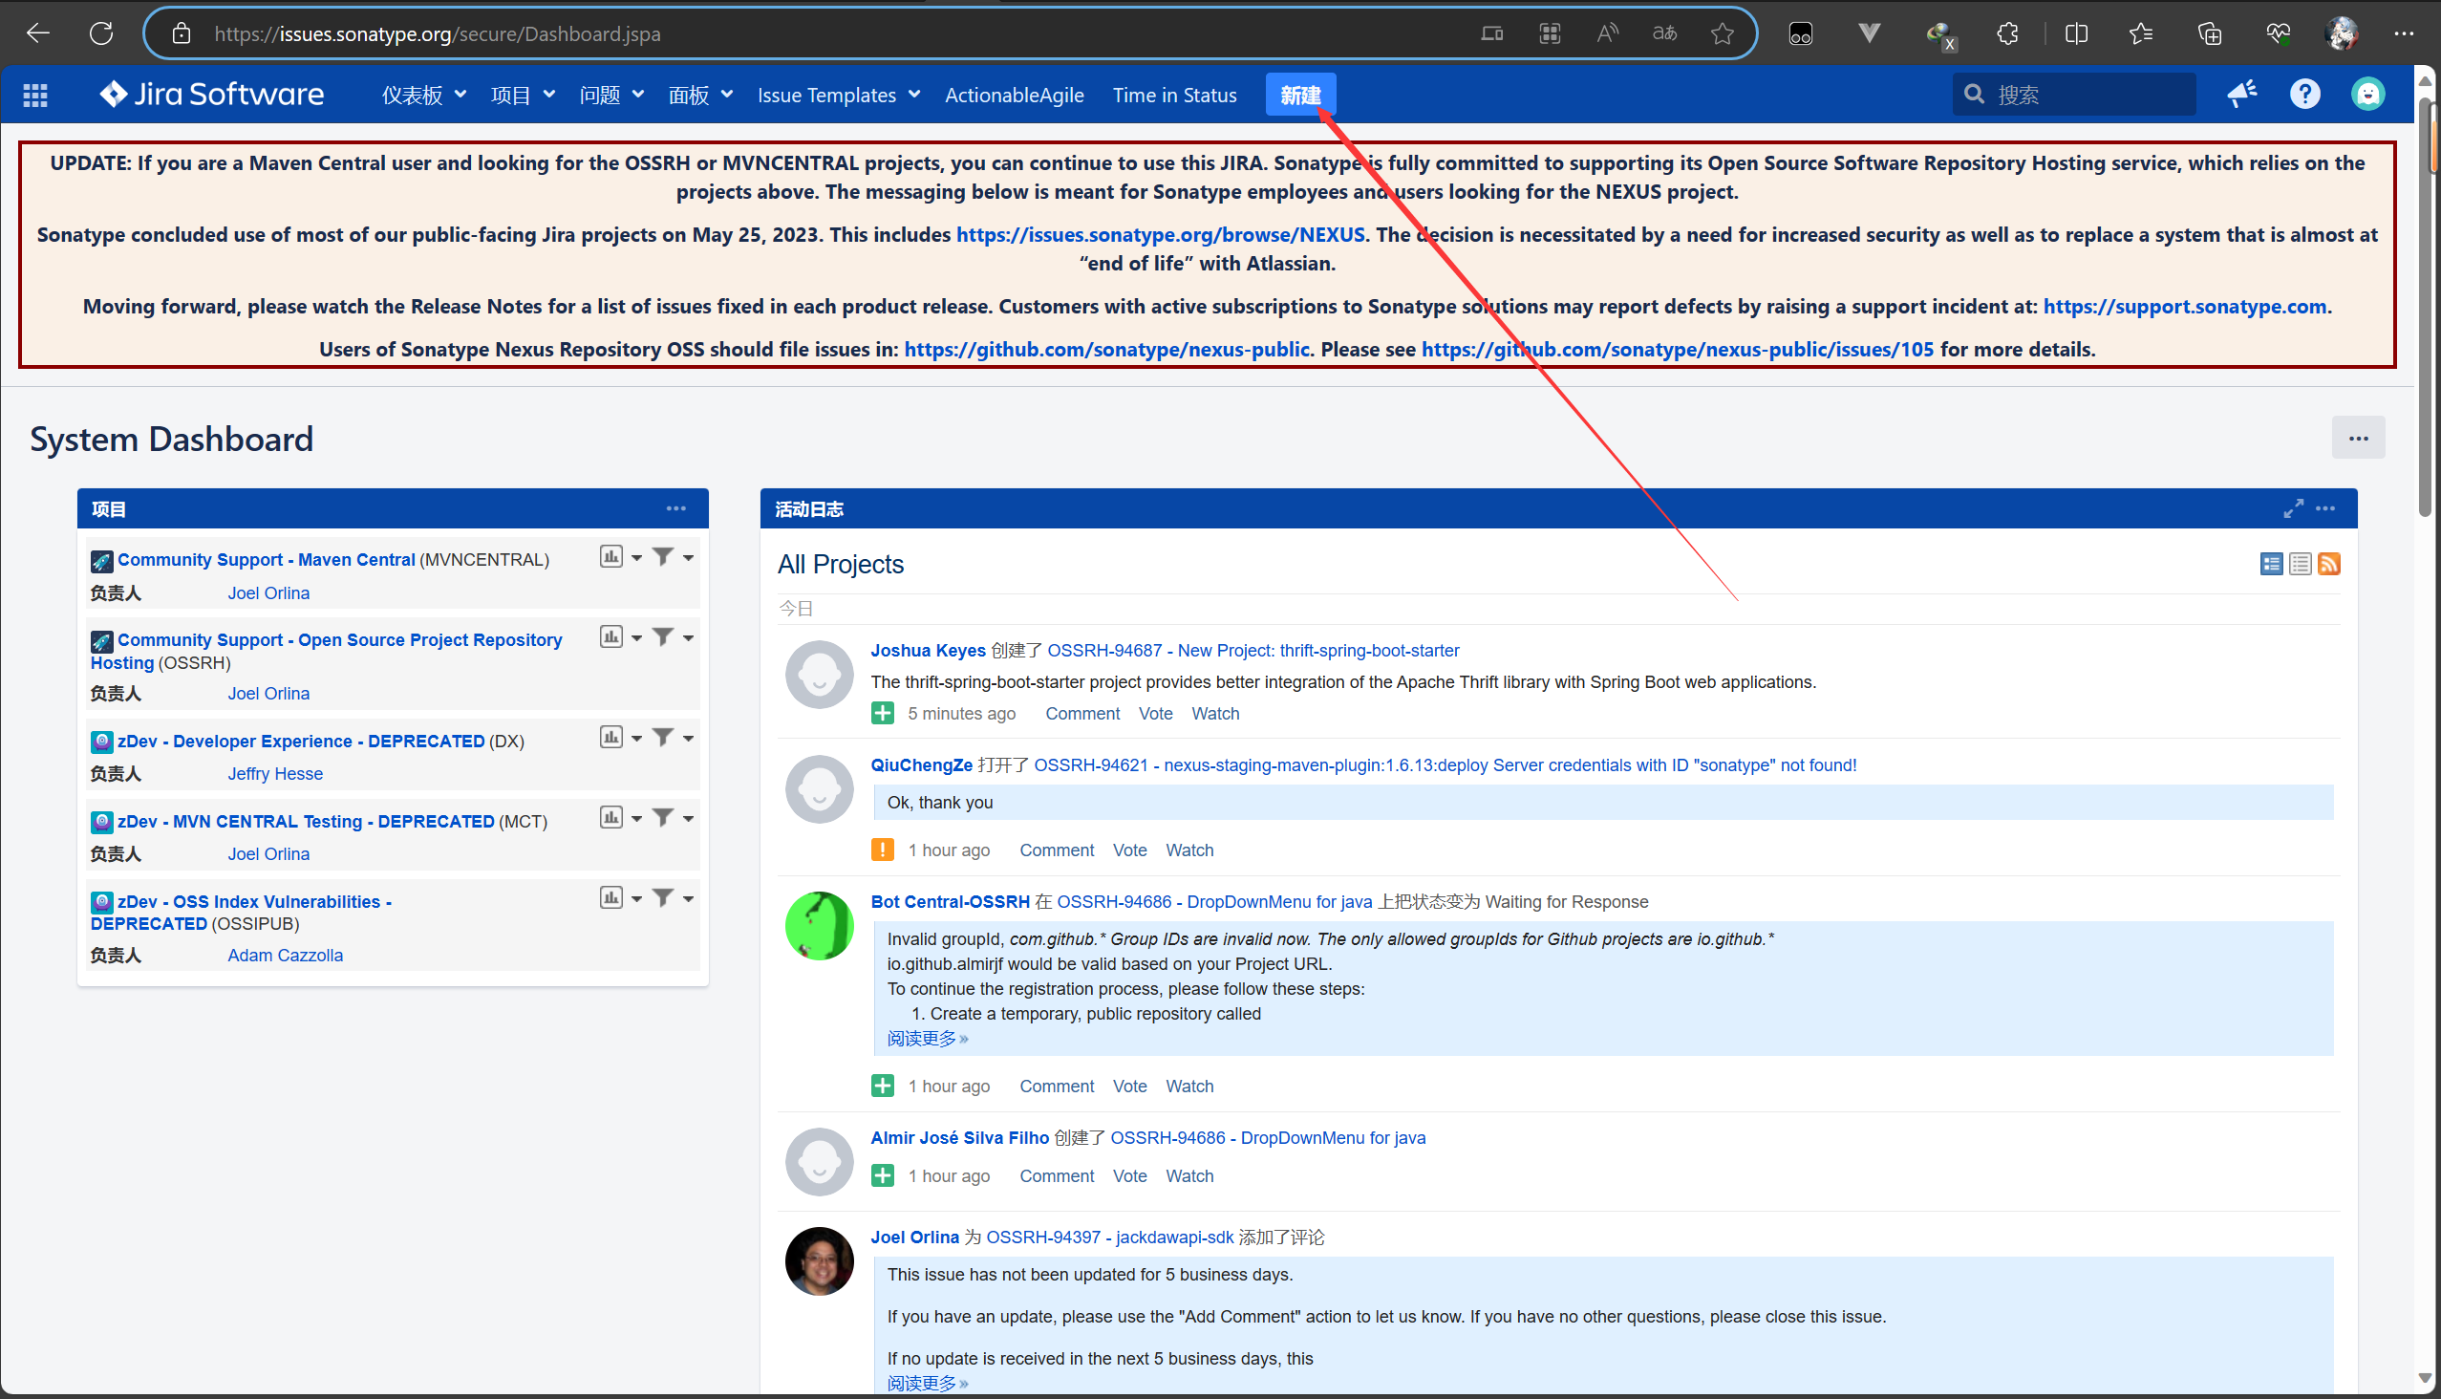Open the user profile avatar menu
Screen dimensions: 2441x1399
[2367, 95]
